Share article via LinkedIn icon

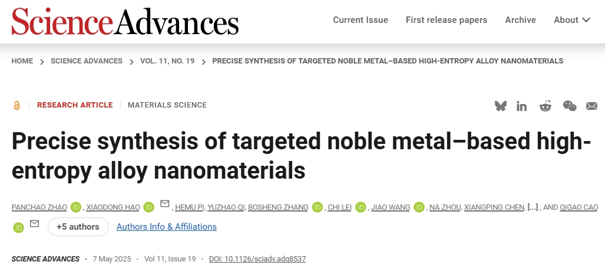(522, 106)
